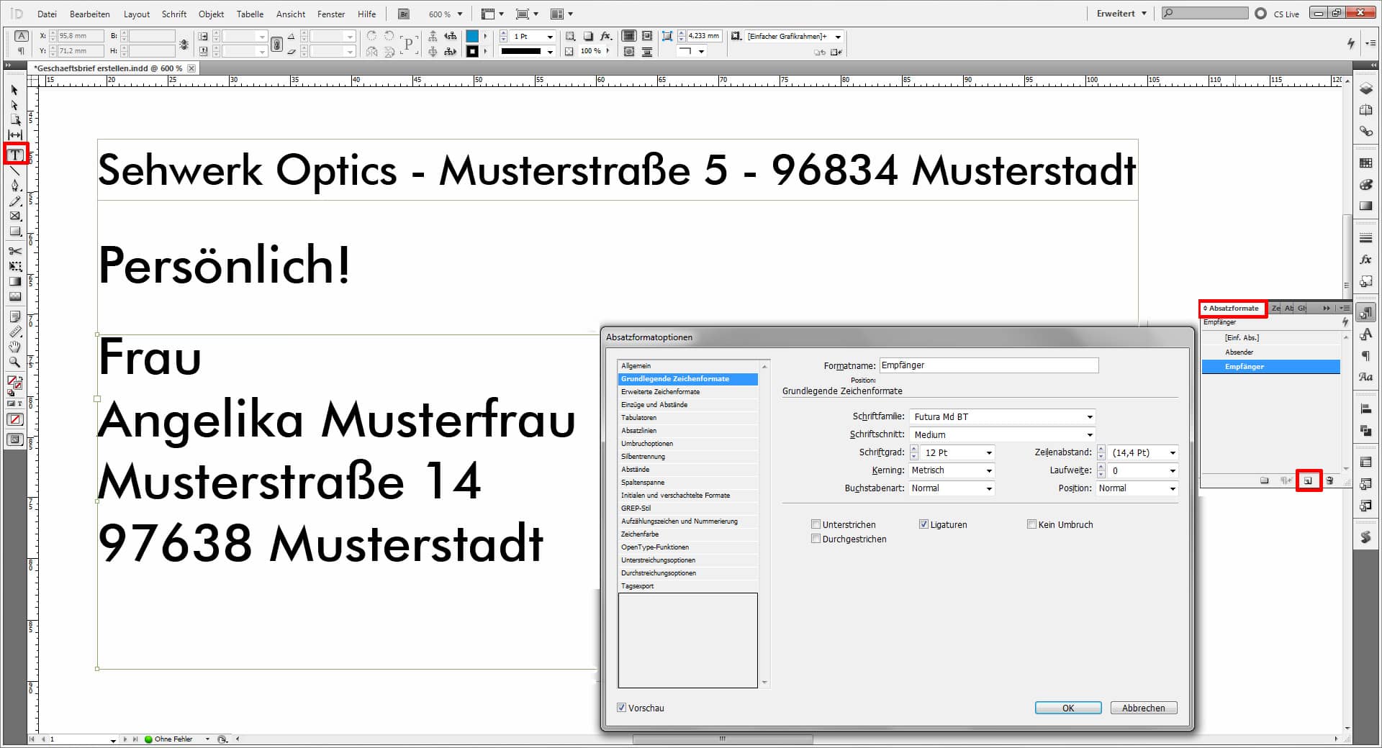1382x748 pixels.
Task: Confirm the dialog with OK
Action: tap(1067, 708)
